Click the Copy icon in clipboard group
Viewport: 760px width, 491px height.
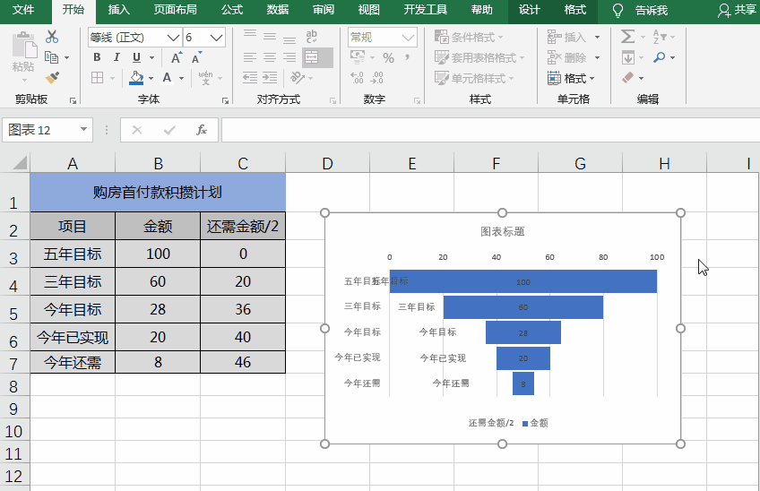51,57
